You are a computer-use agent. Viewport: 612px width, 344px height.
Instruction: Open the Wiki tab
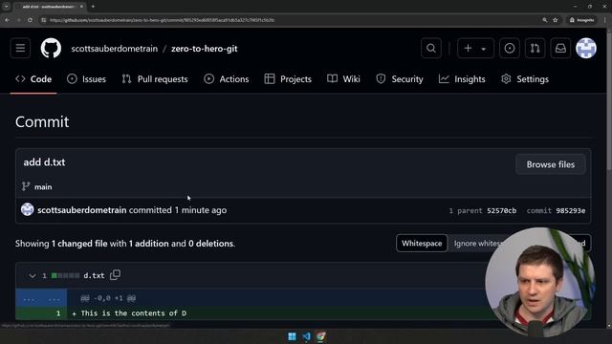343,79
